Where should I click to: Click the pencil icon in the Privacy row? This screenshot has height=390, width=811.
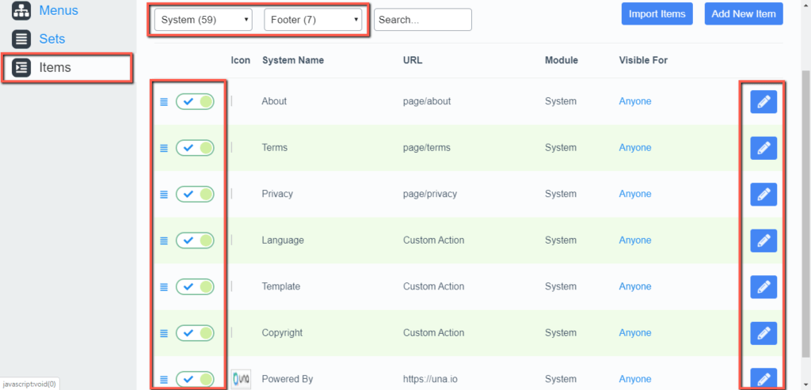[x=763, y=195]
